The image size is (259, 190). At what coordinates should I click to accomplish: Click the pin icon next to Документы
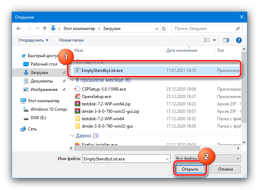64,81
